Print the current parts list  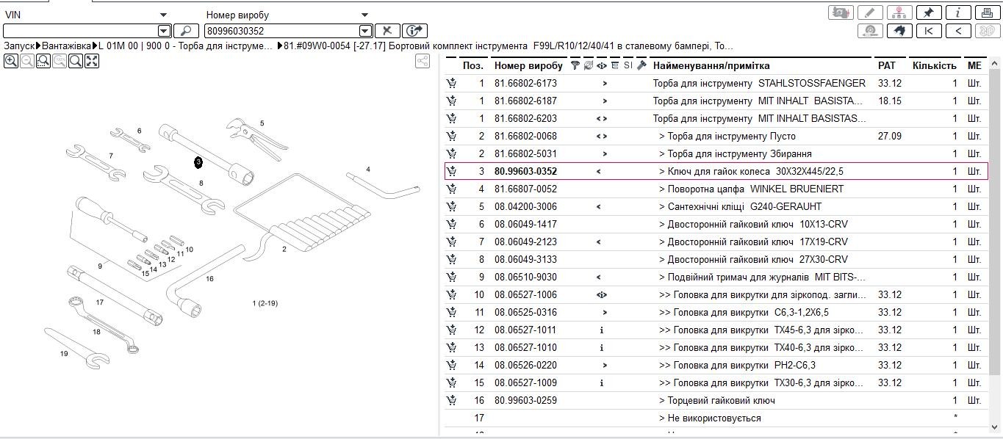tap(986, 12)
